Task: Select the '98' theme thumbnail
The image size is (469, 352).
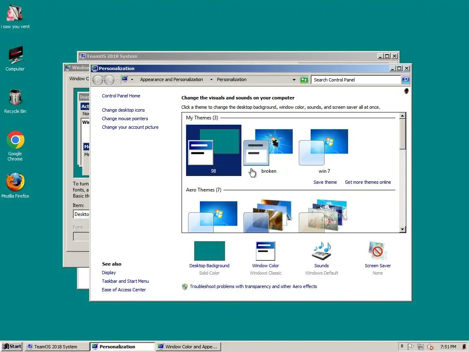Action: tap(214, 150)
